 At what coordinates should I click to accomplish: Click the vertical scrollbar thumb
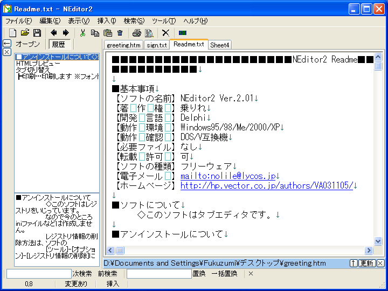point(378,66)
